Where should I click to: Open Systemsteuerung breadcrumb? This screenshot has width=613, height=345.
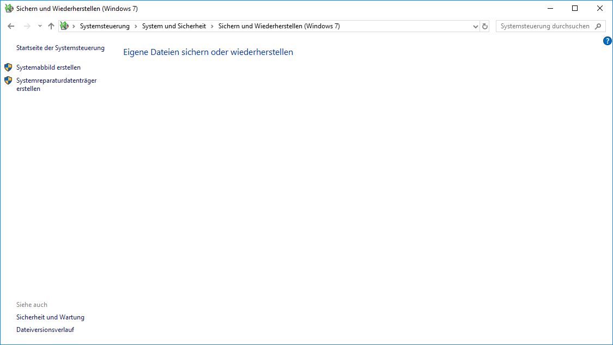pyautogui.click(x=105, y=26)
